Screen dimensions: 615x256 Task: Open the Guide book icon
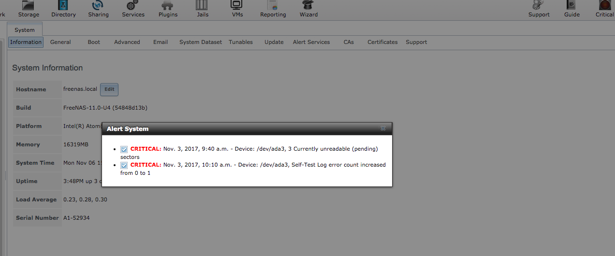[x=571, y=9]
